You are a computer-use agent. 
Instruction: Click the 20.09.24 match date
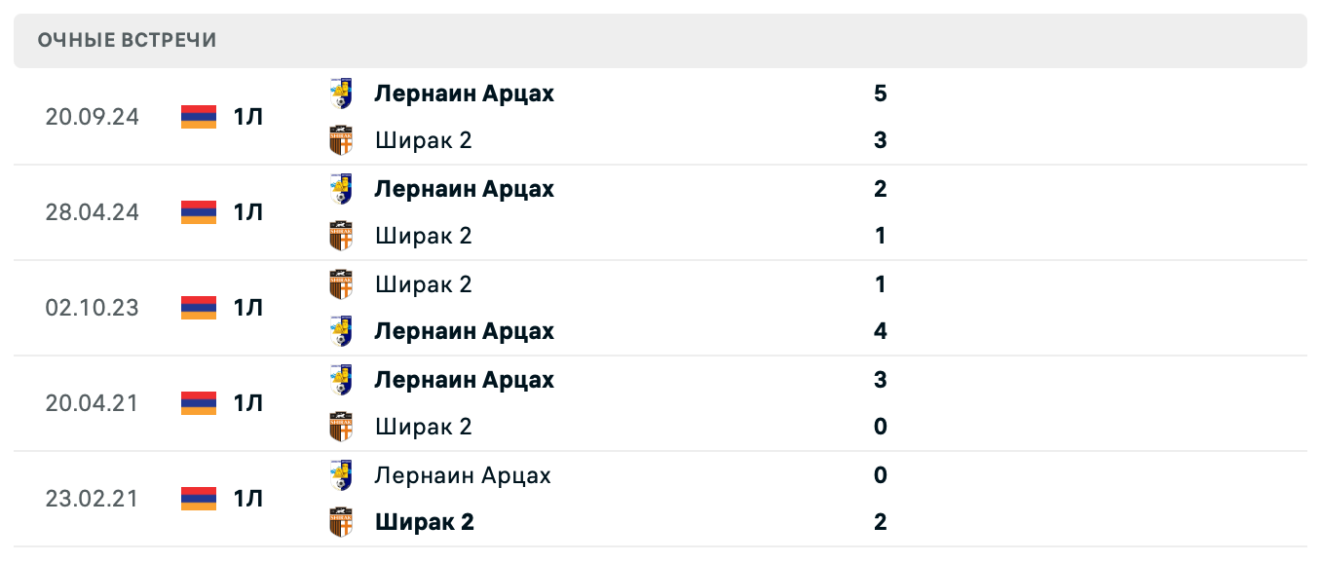tap(93, 117)
